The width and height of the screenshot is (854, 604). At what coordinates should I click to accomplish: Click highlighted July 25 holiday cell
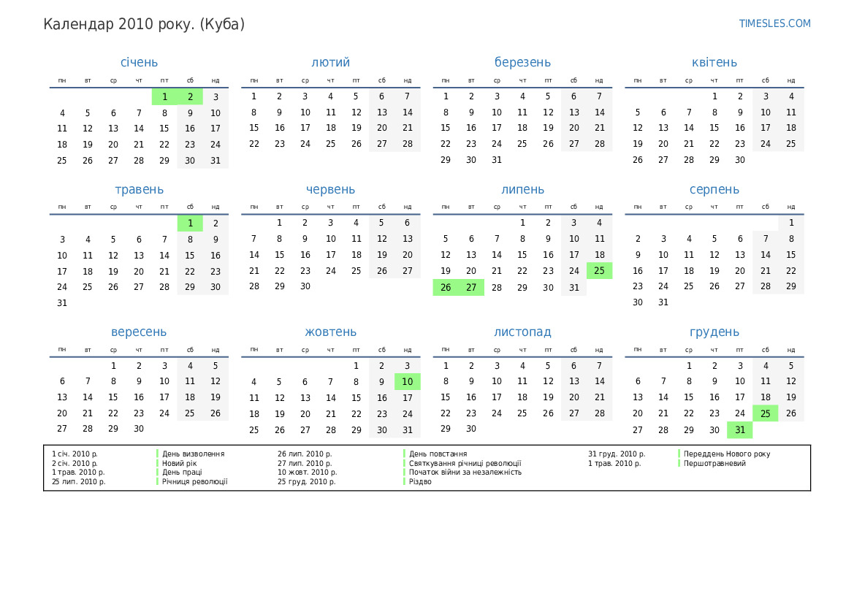599,271
